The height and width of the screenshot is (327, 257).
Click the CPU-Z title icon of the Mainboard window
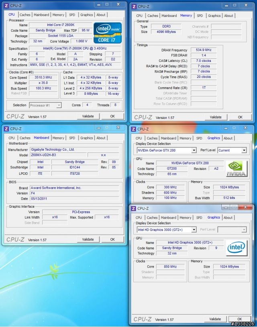tap(6, 129)
